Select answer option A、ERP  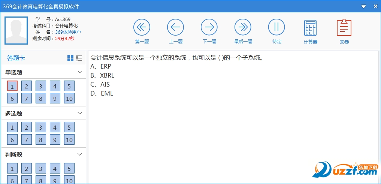coord(101,66)
